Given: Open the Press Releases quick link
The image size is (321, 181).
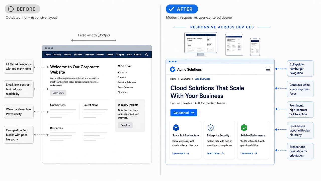Looking at the screenshot, I should [x=125, y=87].
